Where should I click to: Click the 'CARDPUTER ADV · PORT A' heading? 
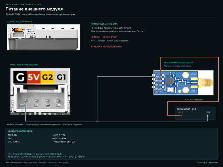point(20,22)
